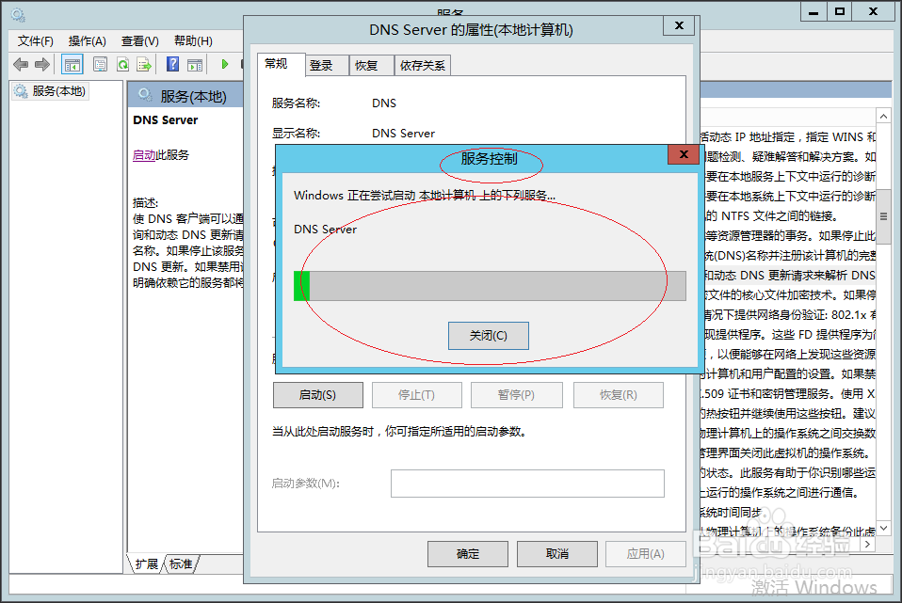The width and height of the screenshot is (902, 603).
Task: Click the 停止(T) button
Action: 416,395
